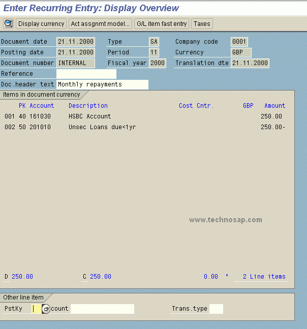Click the Fiscal year value 2000
The height and width of the screenshot is (329, 307).
[x=157, y=63]
